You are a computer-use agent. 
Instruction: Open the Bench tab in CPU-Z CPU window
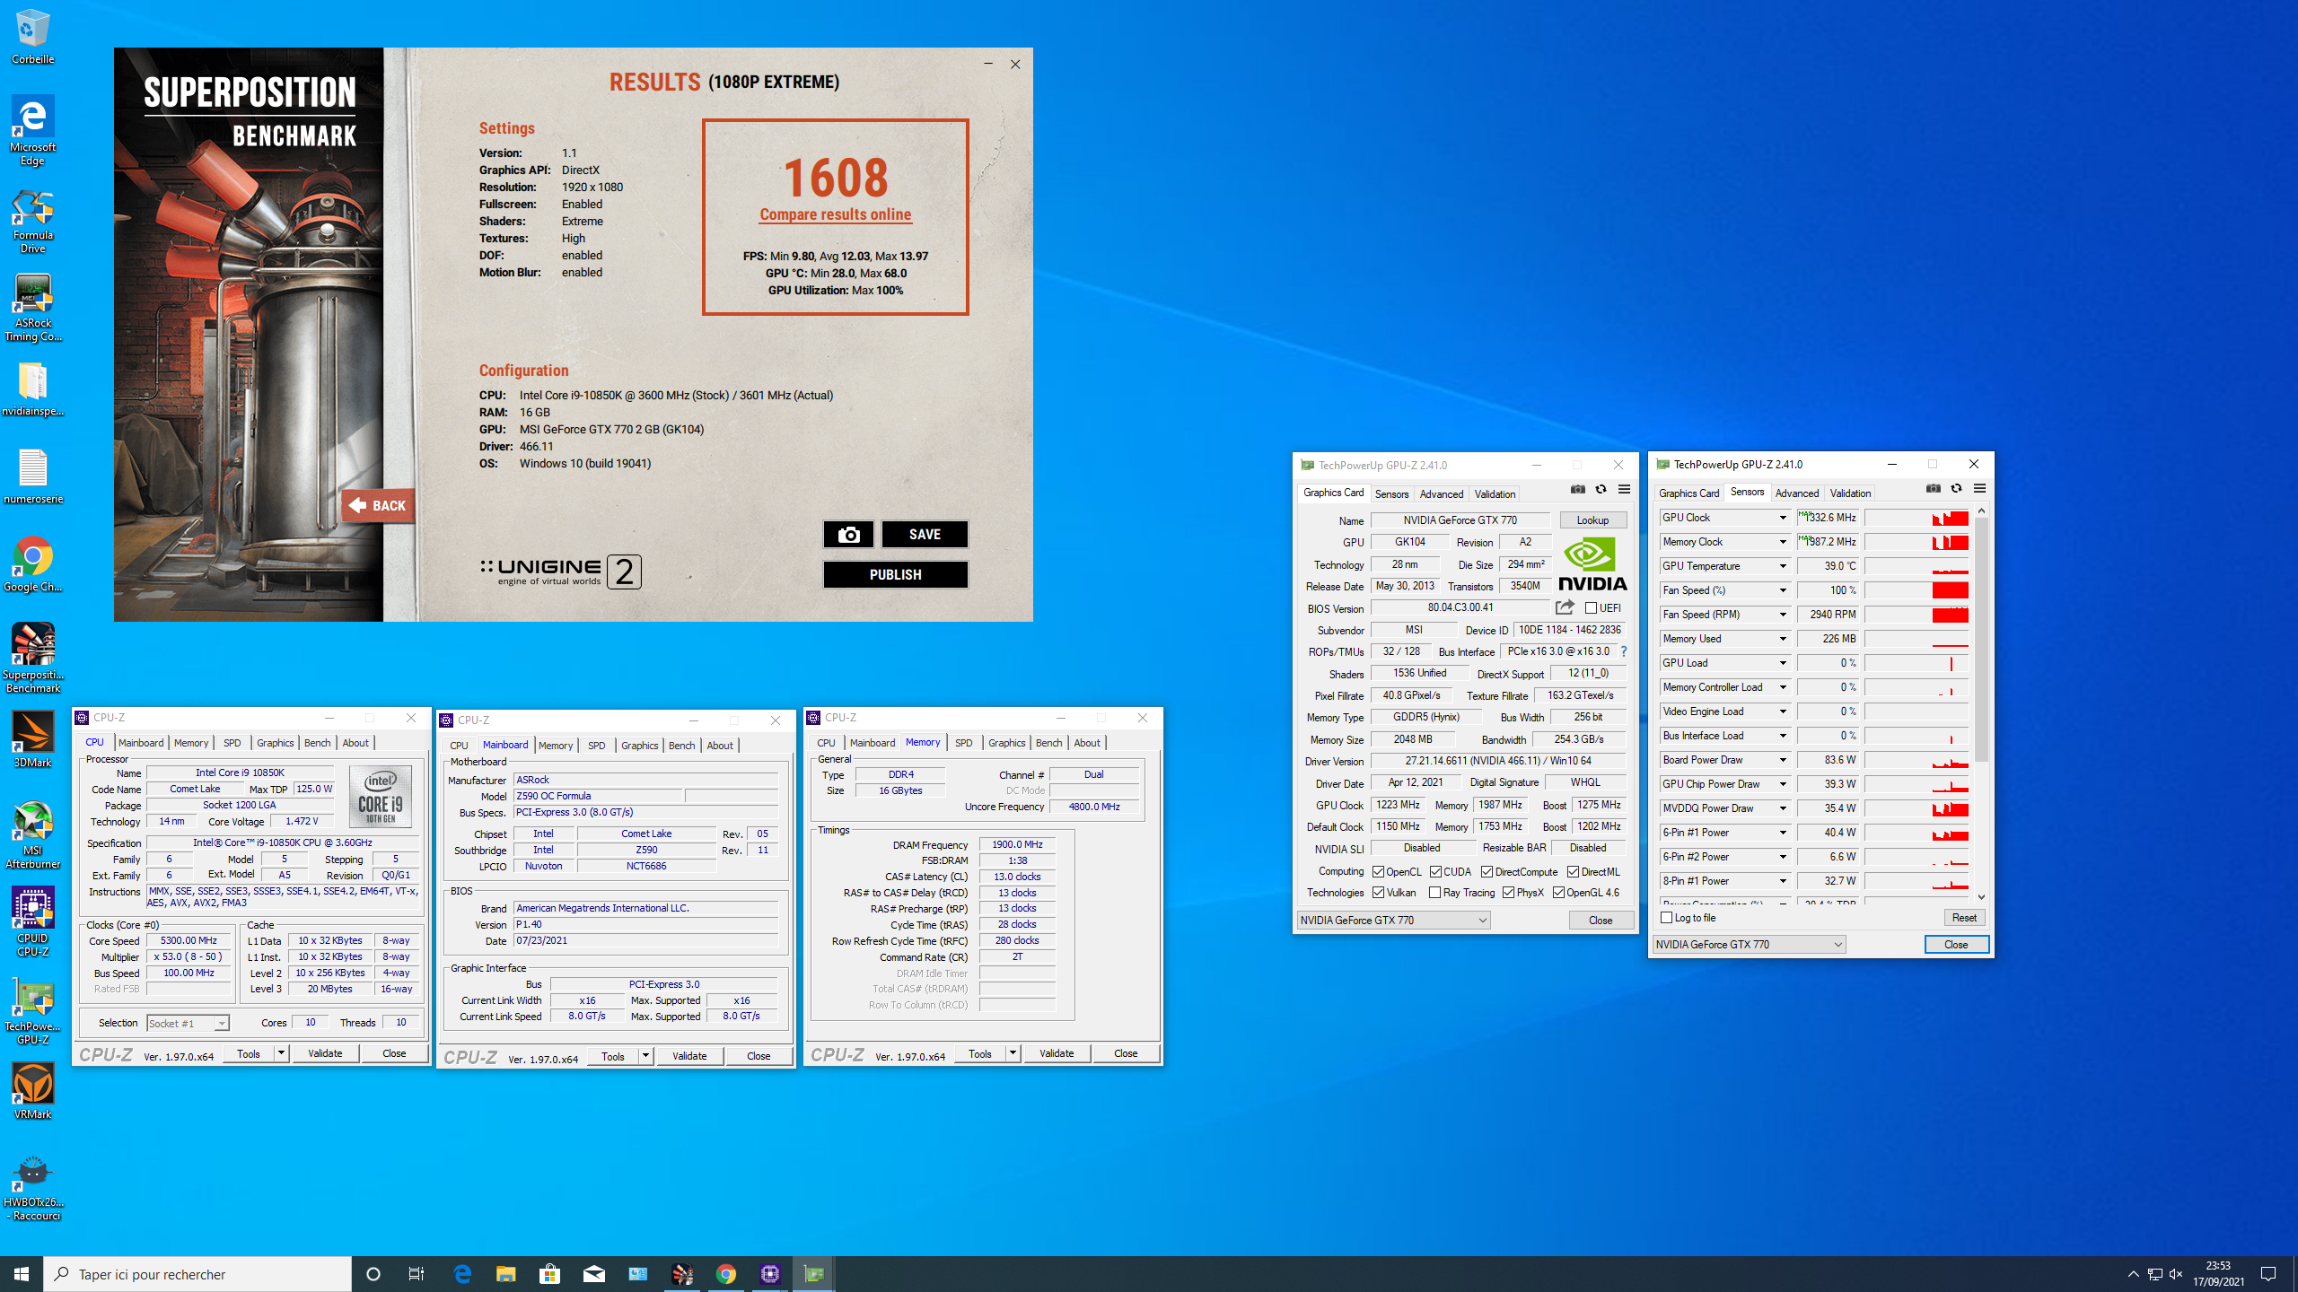pyautogui.click(x=317, y=743)
